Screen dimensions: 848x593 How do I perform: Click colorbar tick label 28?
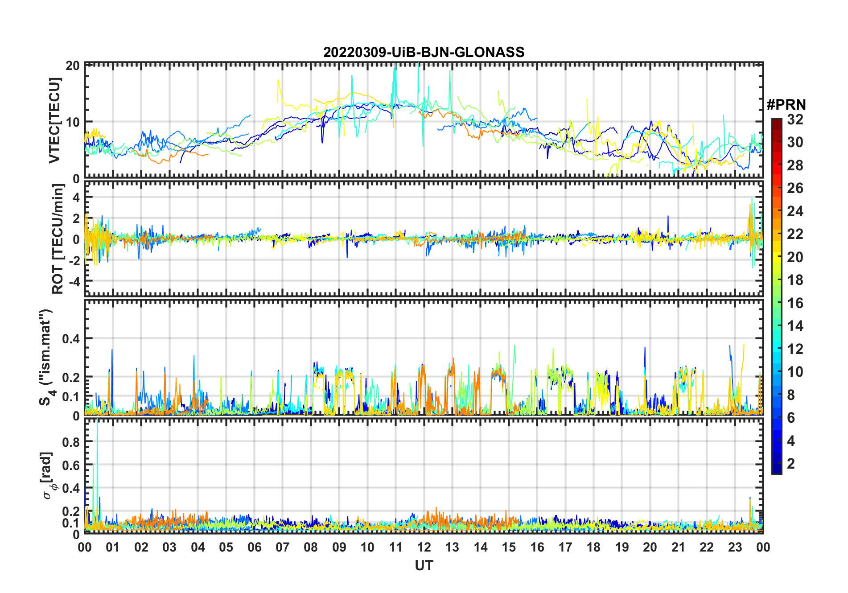pyautogui.click(x=795, y=165)
